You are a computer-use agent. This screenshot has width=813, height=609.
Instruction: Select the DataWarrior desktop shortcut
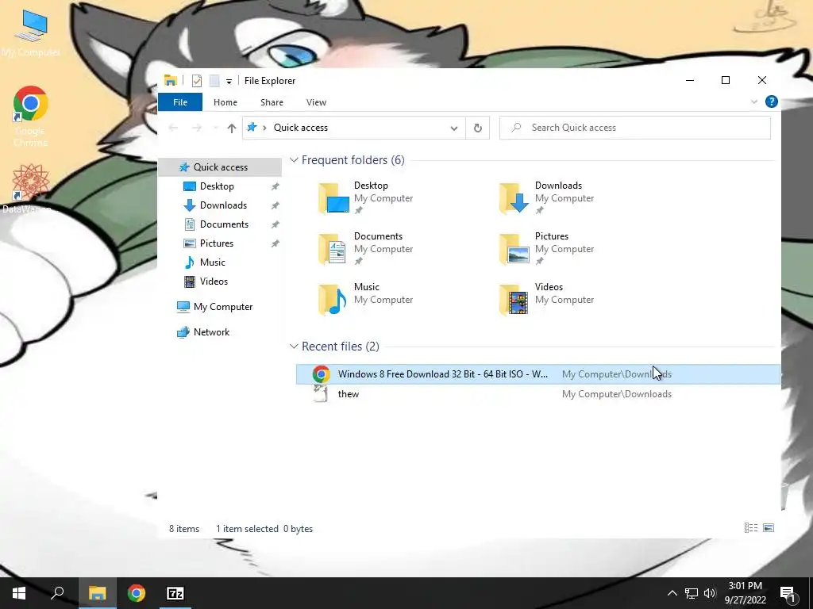click(29, 189)
